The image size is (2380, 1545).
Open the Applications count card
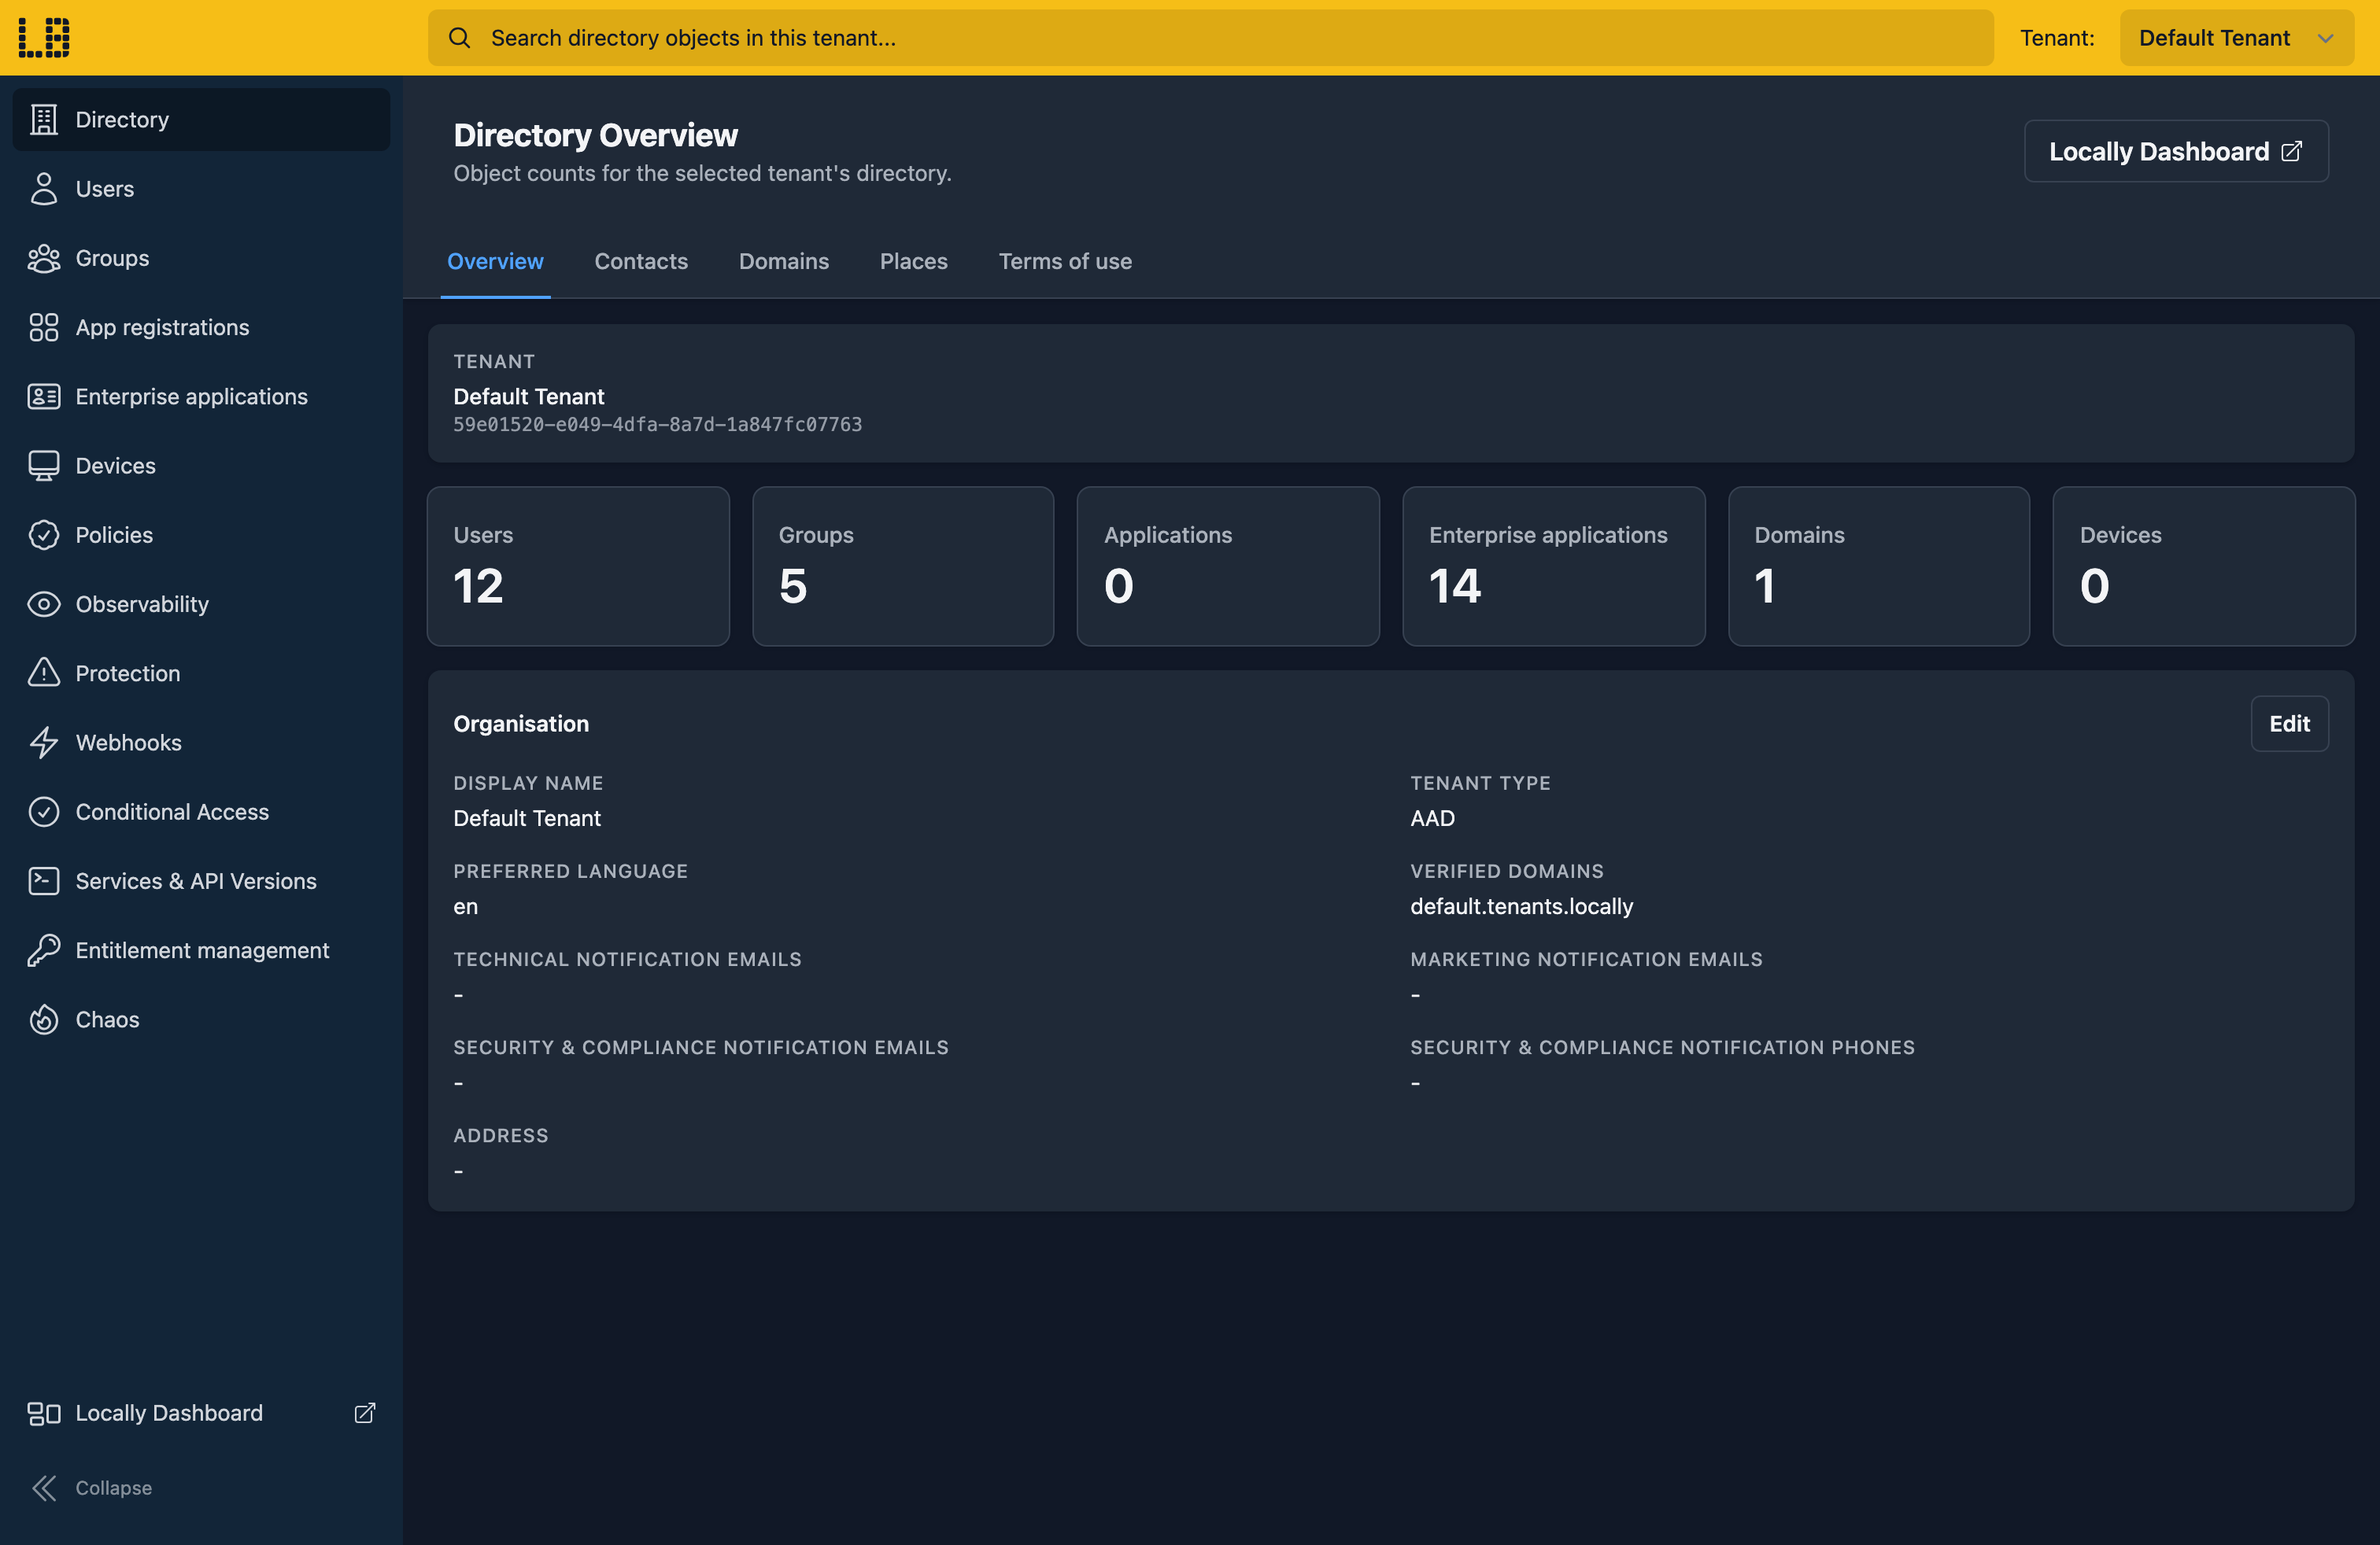(1228, 566)
